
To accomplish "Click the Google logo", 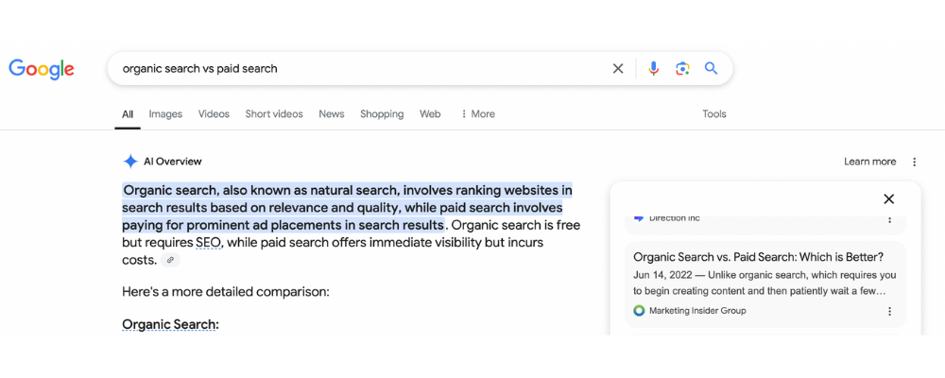I will click(42, 69).
